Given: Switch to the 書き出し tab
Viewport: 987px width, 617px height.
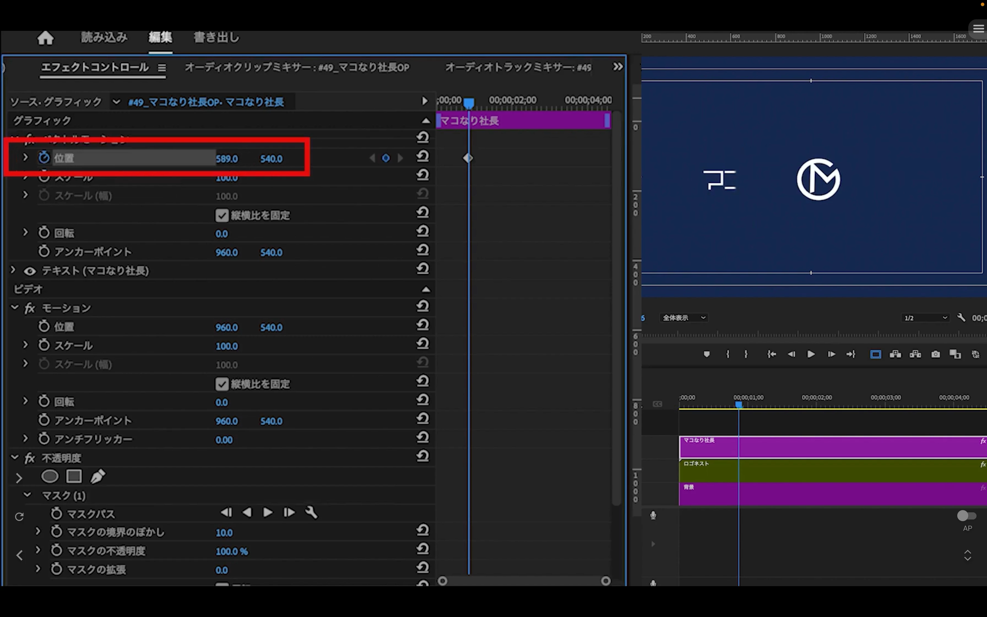Looking at the screenshot, I should pos(216,37).
